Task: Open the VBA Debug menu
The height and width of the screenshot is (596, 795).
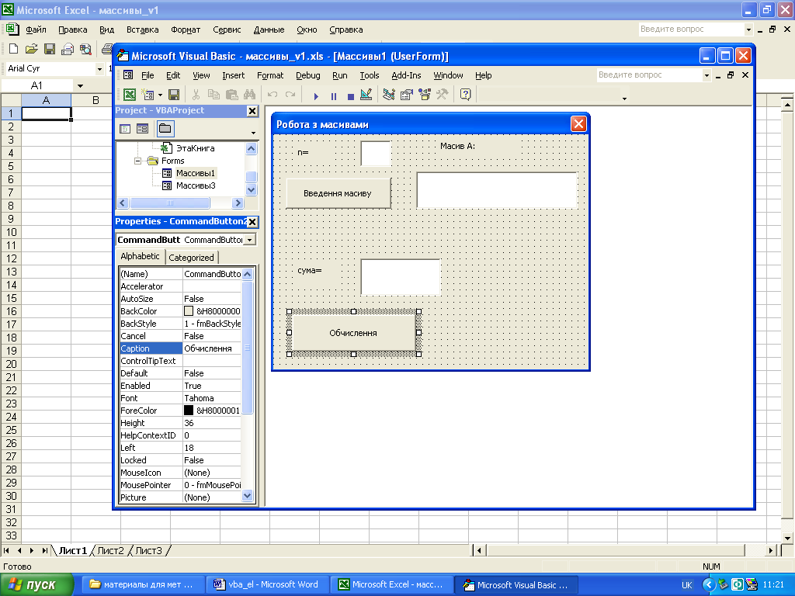Action: coord(307,75)
